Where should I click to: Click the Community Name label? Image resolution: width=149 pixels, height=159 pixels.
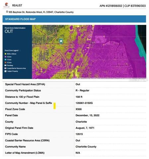point(15,147)
